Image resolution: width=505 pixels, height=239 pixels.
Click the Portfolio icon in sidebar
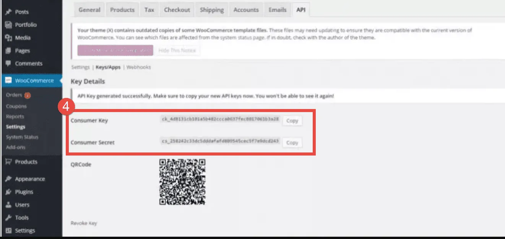coord(8,25)
